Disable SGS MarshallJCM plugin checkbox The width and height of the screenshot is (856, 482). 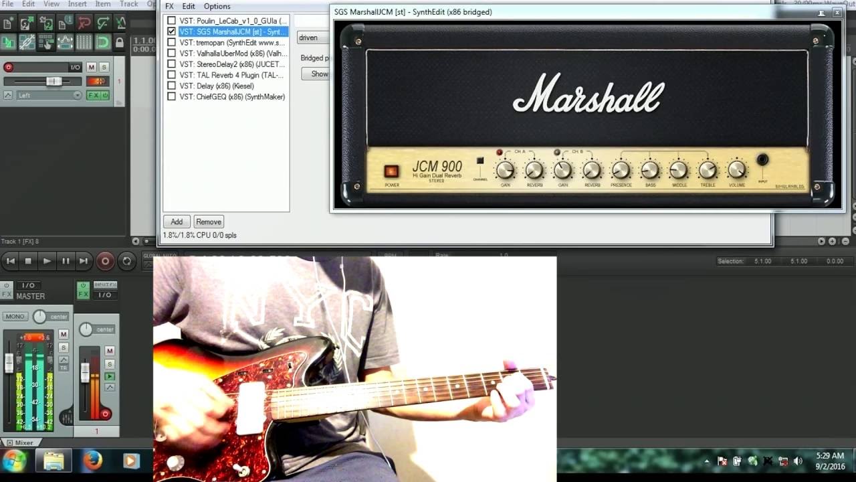172,31
